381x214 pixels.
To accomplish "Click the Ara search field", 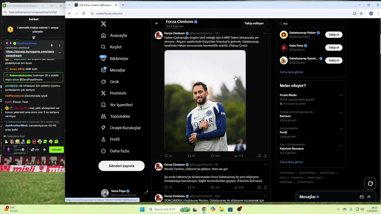I will pyautogui.click(x=311, y=23).
